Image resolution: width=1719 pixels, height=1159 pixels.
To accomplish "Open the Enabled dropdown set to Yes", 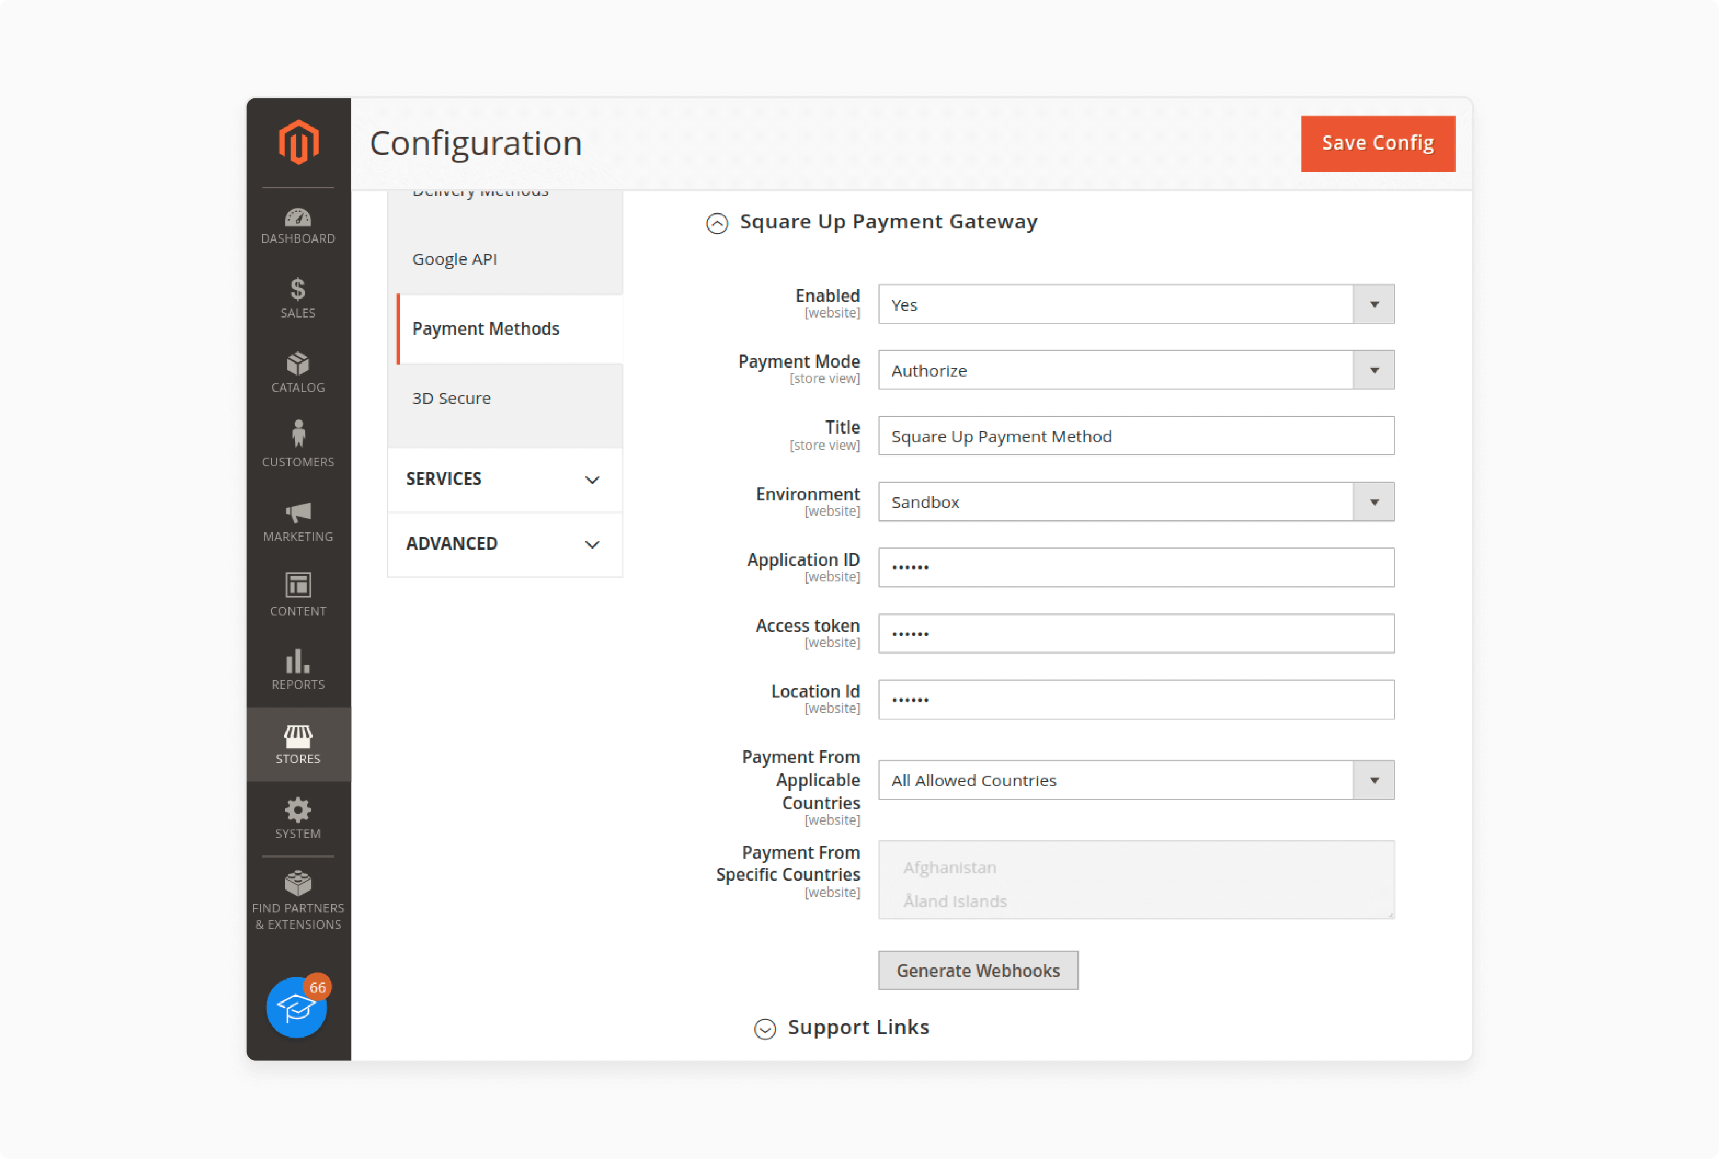I will (1136, 305).
